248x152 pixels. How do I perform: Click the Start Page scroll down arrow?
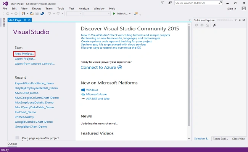[189, 139]
